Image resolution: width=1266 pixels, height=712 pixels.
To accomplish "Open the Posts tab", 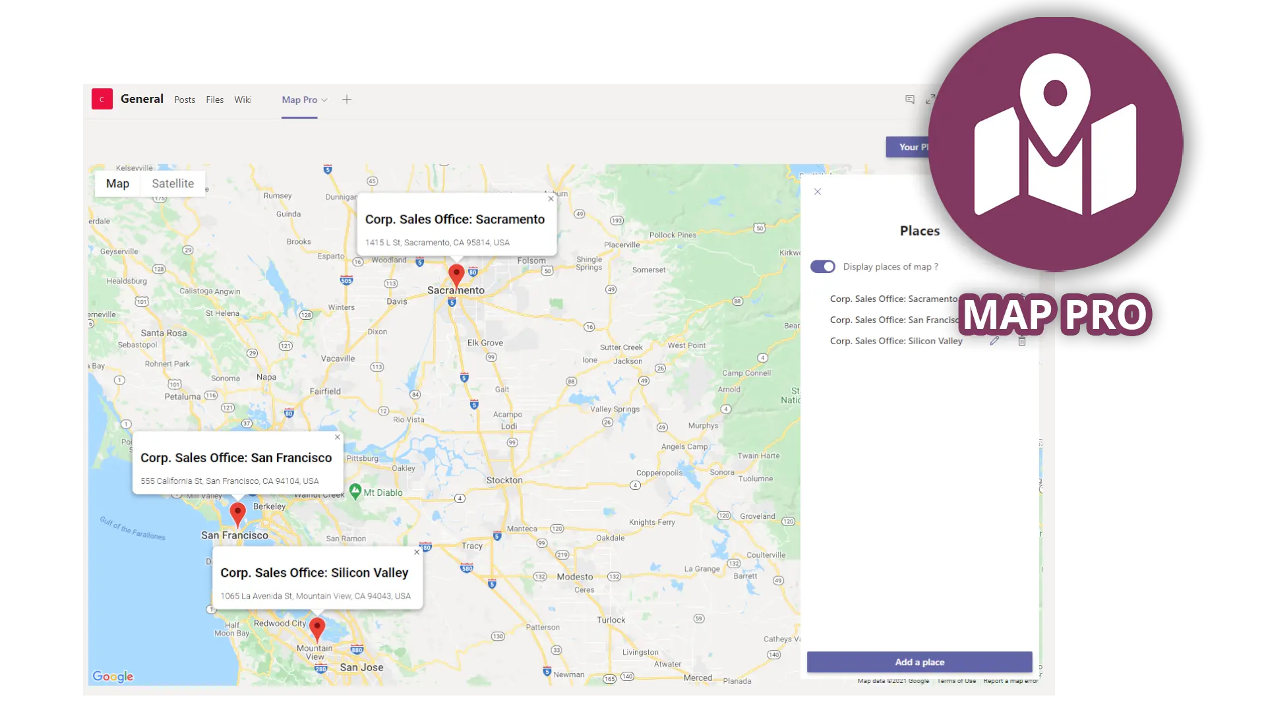I will click(185, 100).
